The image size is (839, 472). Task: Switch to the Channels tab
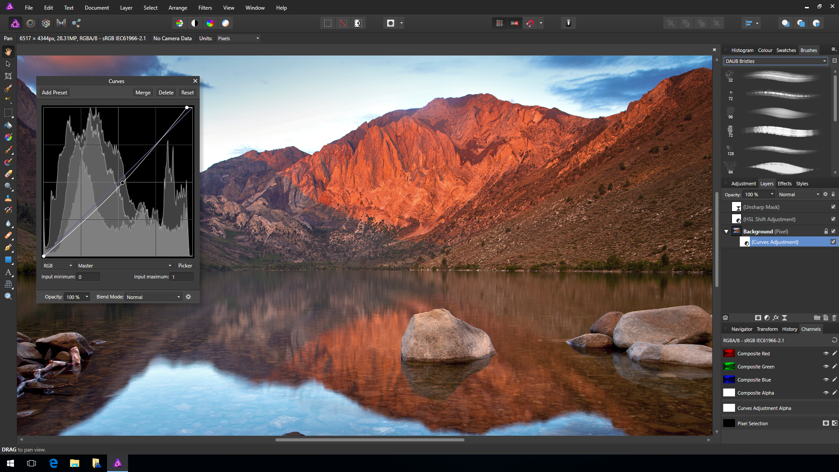(x=811, y=329)
